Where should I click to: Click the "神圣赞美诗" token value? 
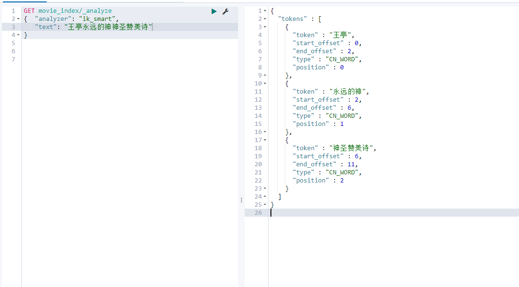[351, 148]
